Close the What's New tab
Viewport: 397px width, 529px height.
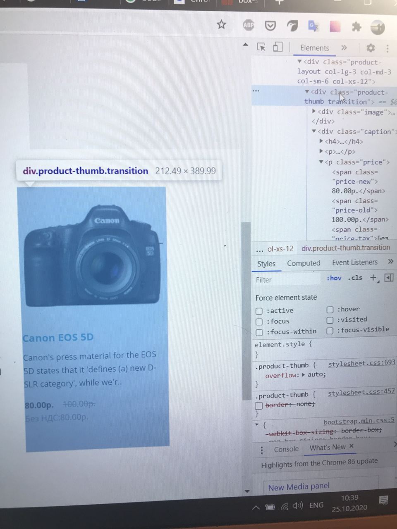(x=351, y=446)
